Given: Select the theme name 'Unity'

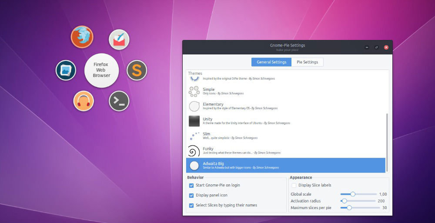Looking at the screenshot, I should point(207,119).
